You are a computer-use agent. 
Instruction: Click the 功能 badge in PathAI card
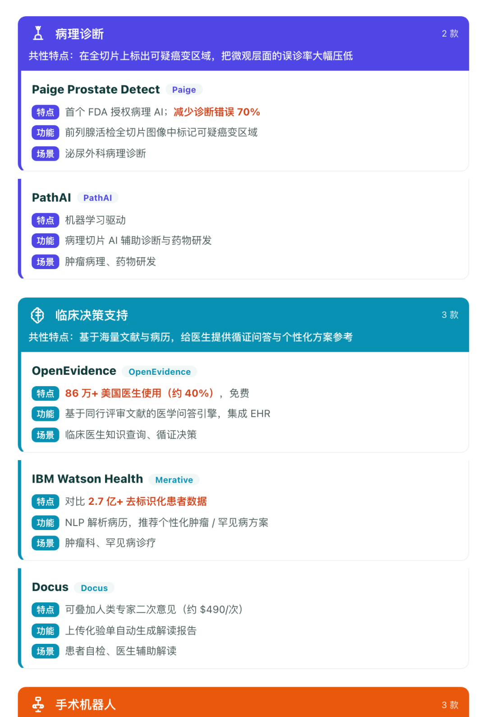click(45, 241)
